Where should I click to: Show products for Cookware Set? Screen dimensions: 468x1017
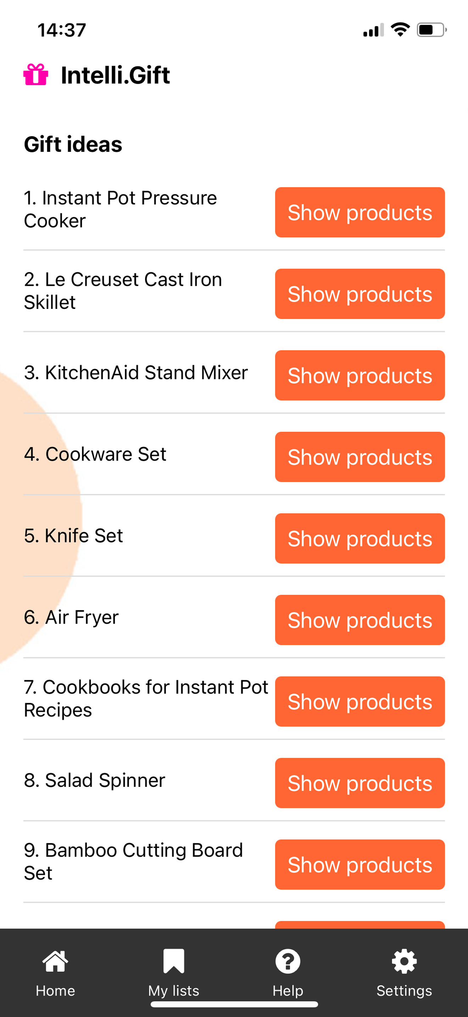(x=360, y=457)
